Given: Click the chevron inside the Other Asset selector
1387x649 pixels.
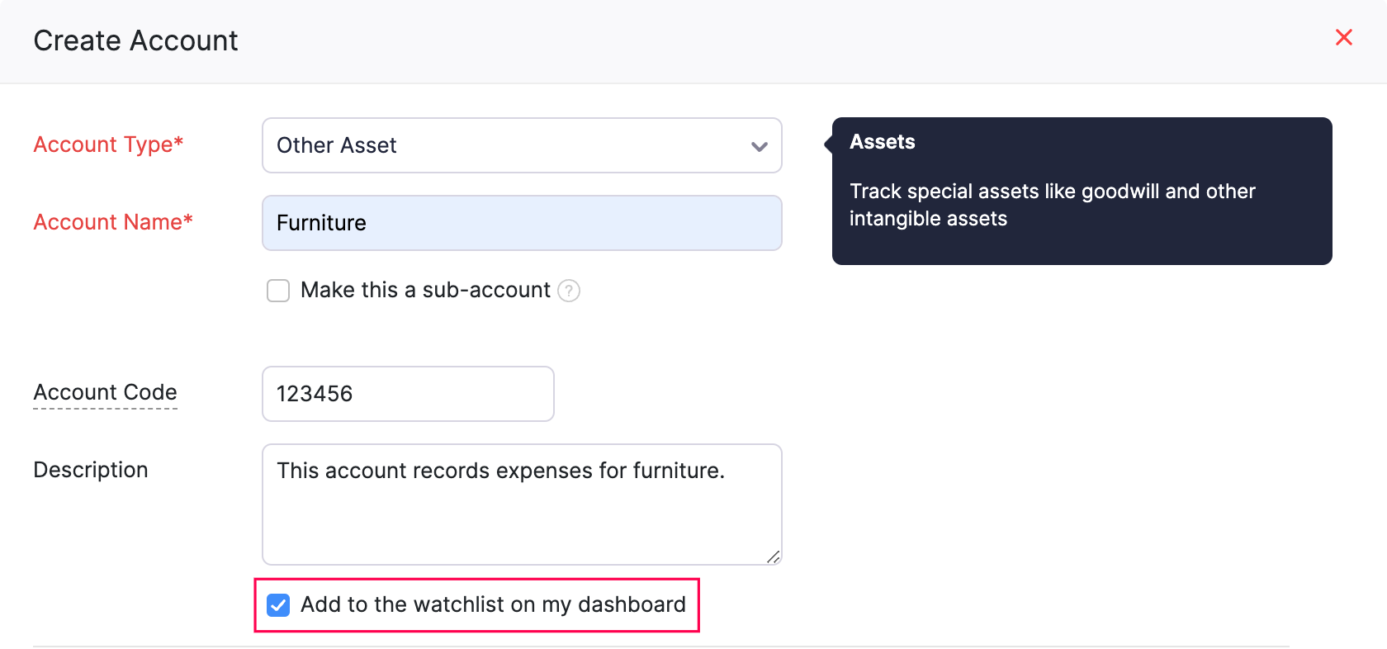Looking at the screenshot, I should (x=759, y=145).
